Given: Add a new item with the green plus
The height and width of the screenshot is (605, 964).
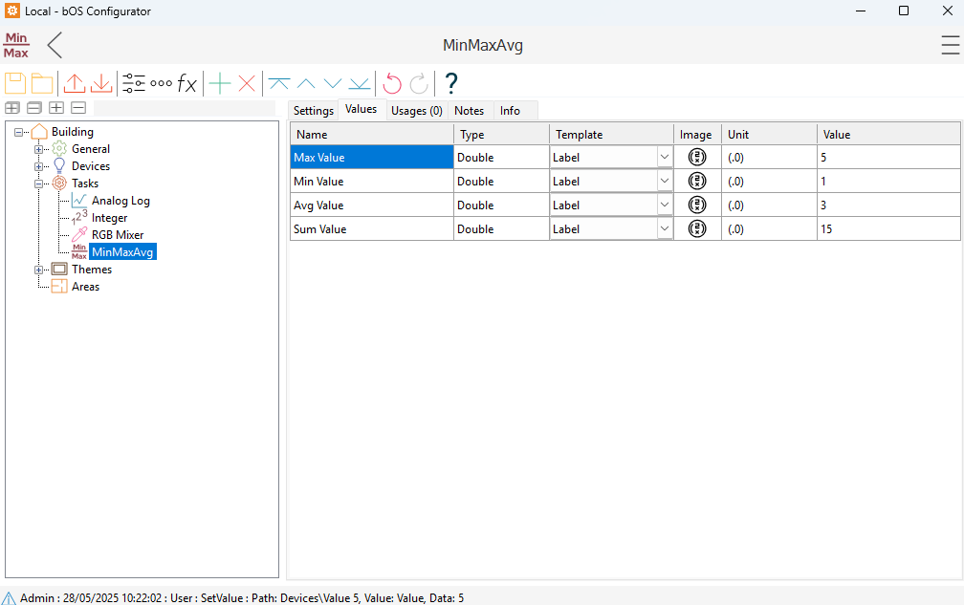Looking at the screenshot, I should 220,83.
